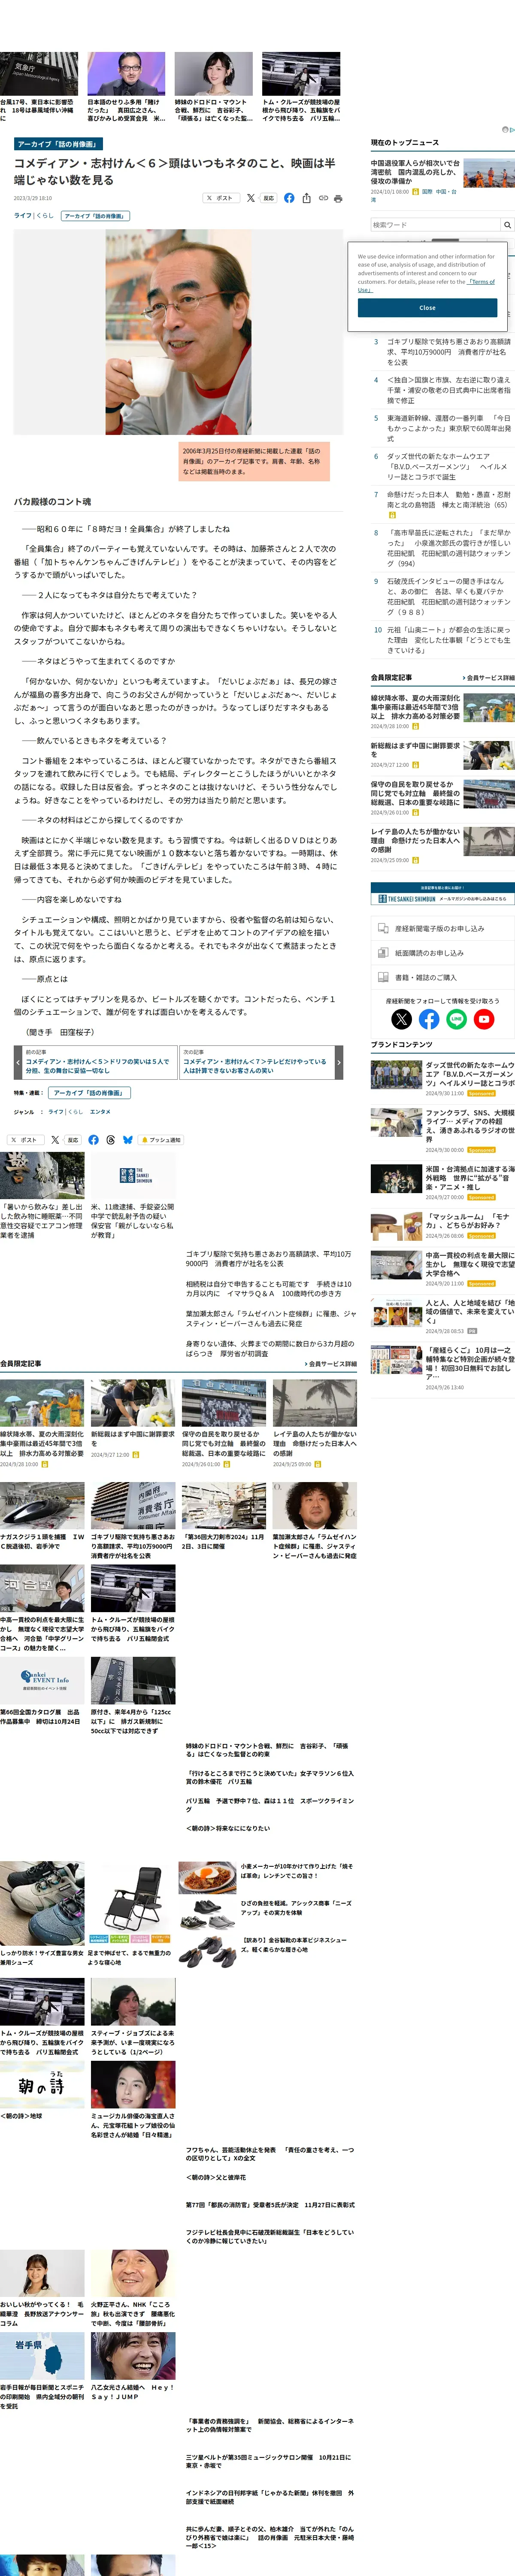Click the プッシュ通知 bell button

(x=161, y=1140)
